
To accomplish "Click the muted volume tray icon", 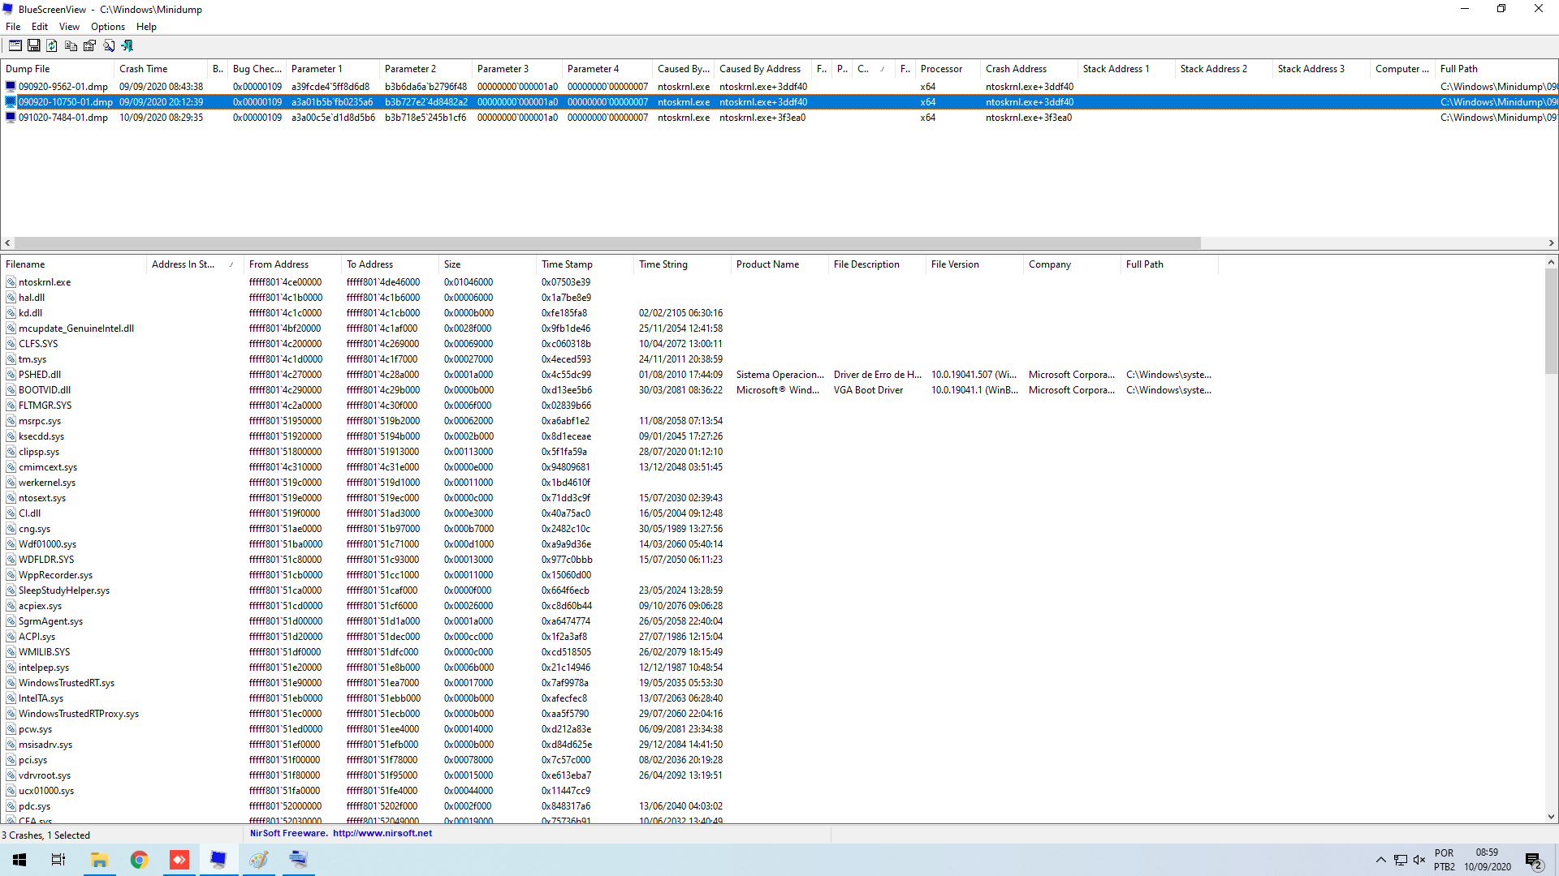I will tap(1419, 860).
